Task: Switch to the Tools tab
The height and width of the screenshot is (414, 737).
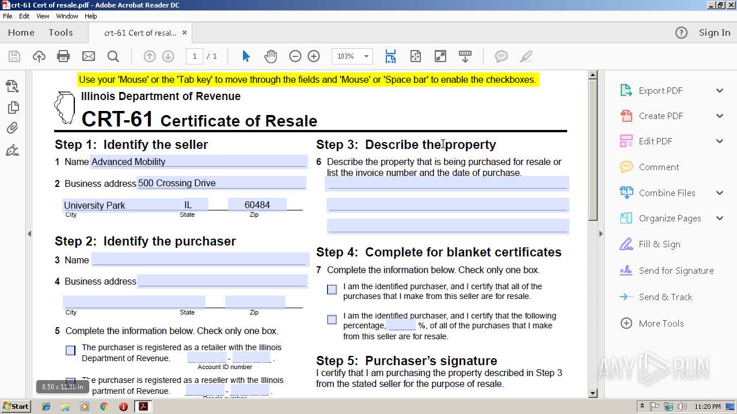Action: click(x=60, y=33)
